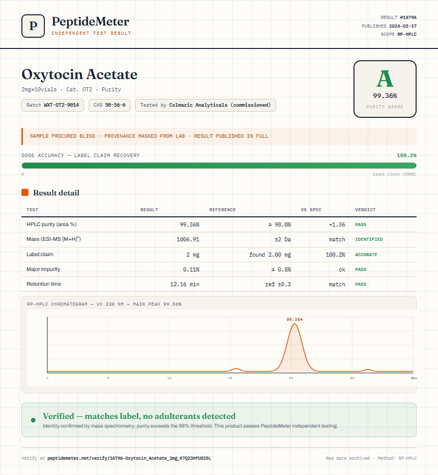Click the ±2 Da reference value
The height and width of the screenshot is (475, 438).
coord(283,239)
